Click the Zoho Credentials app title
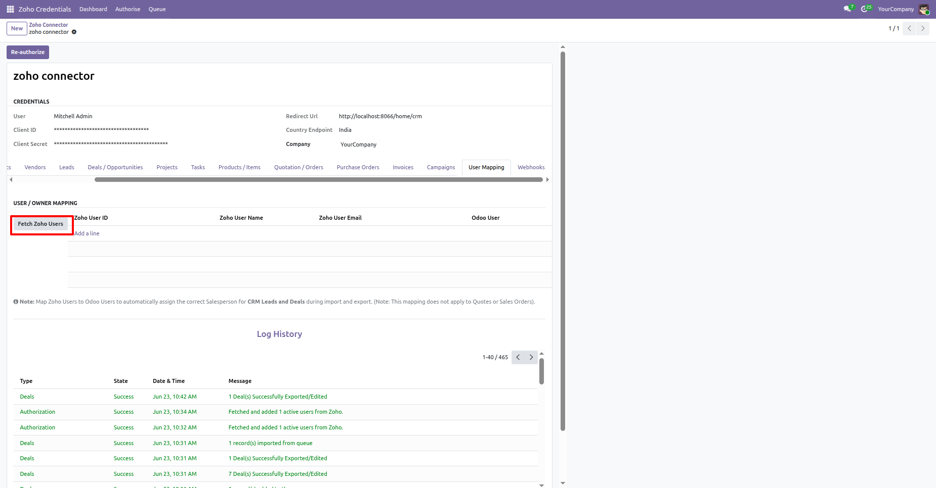 tap(45, 9)
